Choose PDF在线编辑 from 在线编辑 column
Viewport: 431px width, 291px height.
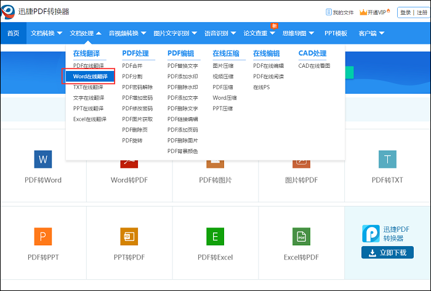click(x=268, y=66)
